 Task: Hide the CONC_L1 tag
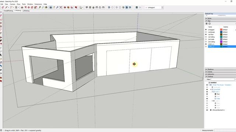206,44
